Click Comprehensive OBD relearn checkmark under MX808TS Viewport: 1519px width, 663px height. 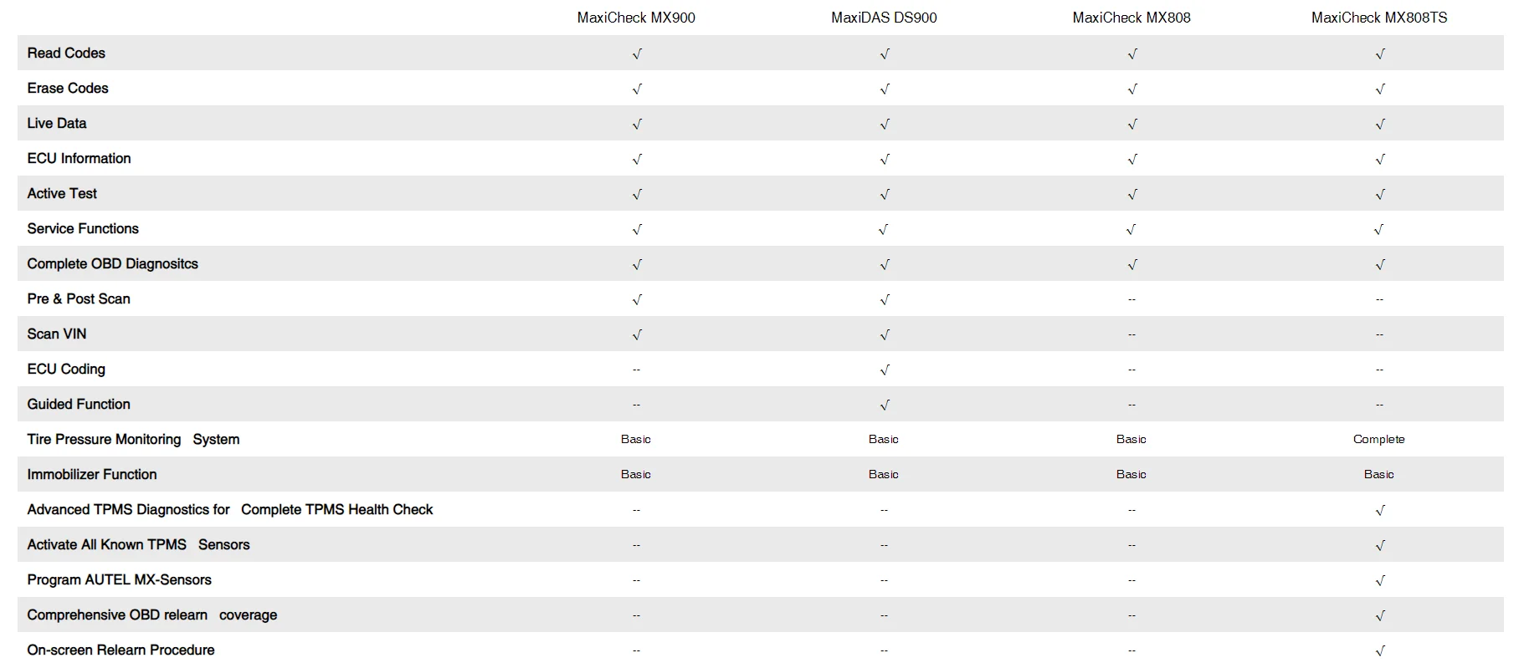tap(1380, 615)
